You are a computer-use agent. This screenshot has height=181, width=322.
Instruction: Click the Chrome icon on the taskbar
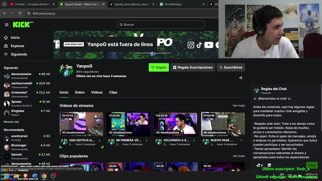[44, 176]
